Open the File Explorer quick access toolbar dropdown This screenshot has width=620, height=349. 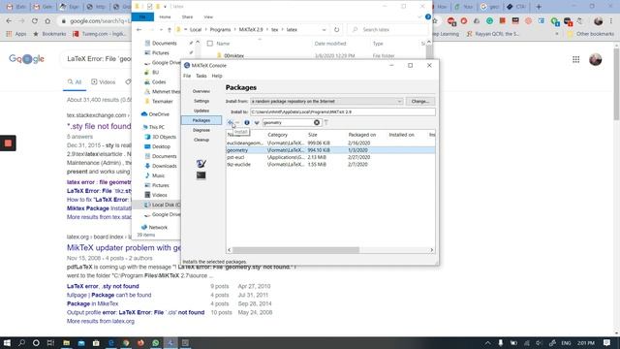165,7
